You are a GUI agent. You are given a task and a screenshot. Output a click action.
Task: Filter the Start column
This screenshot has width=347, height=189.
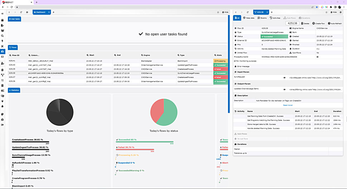pos(88,55)
